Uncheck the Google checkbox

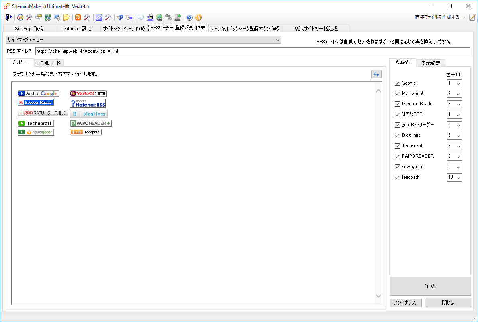(397, 83)
